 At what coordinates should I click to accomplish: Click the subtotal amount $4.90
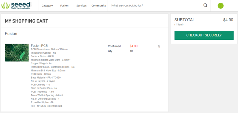click(228, 20)
